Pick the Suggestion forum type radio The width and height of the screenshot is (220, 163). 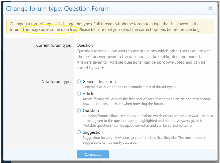[79, 132]
